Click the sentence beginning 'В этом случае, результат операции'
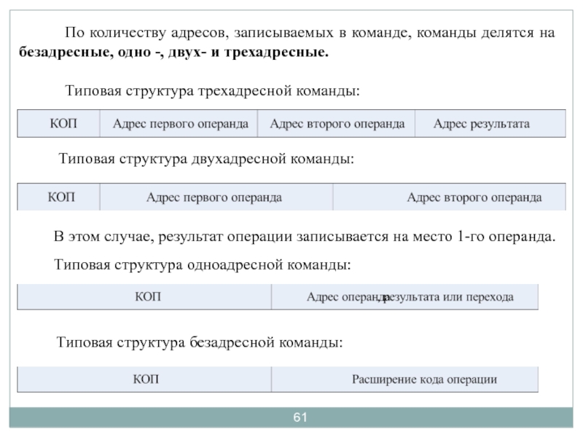This screenshot has height=437, width=583. [x=305, y=237]
